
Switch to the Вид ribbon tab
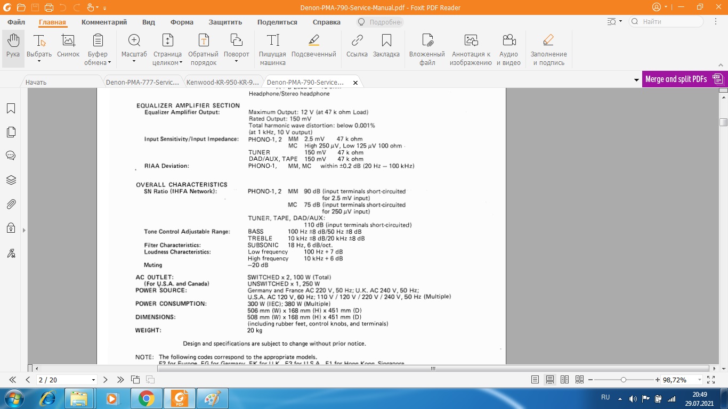click(149, 22)
